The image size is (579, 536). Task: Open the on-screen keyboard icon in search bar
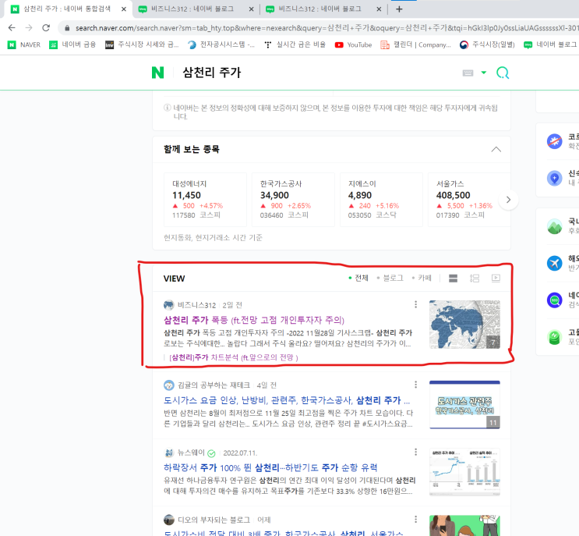coord(468,73)
